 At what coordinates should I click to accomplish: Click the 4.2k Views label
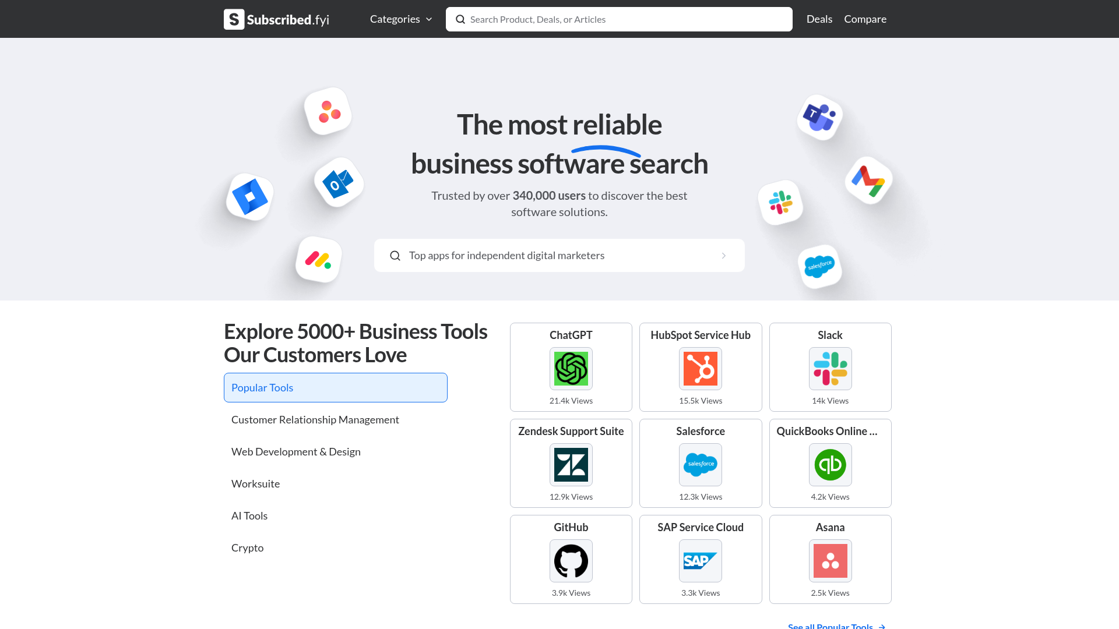click(x=831, y=497)
